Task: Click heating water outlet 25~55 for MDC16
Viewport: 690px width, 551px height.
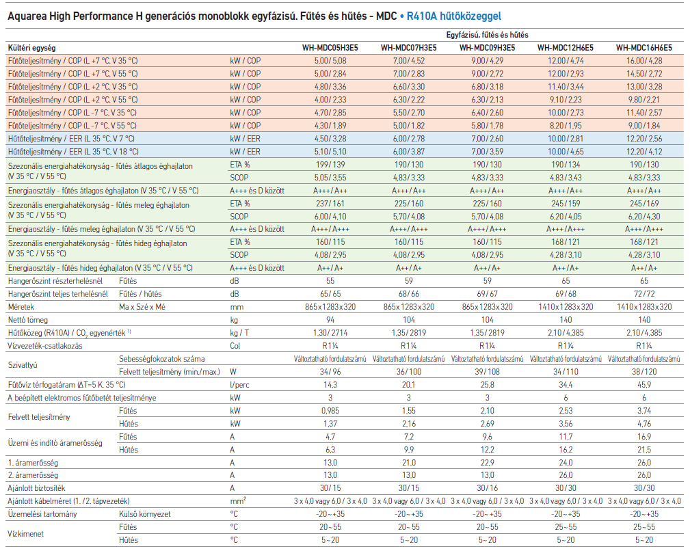Action: pos(644,527)
